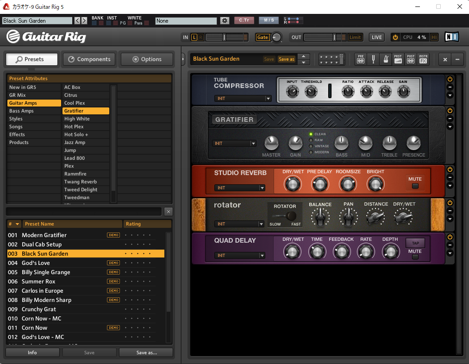The height and width of the screenshot is (364, 469).
Task: Collapse all rack components with minus icon
Action: [x=457, y=59]
